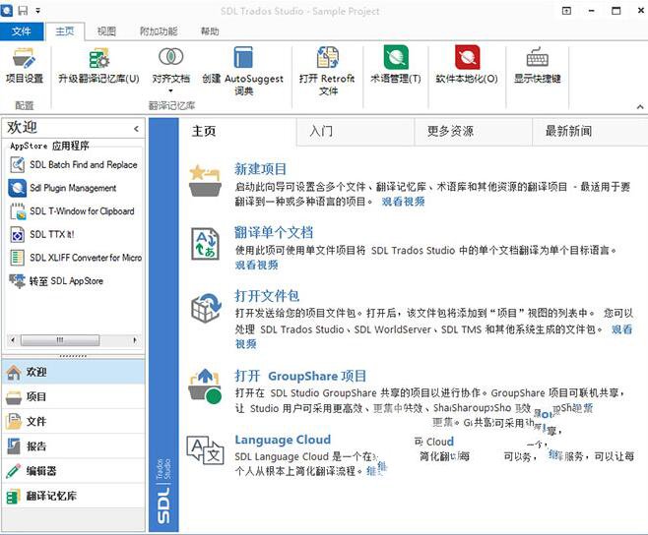Click the Language Cloud translate icon
648x535 pixels.
(x=205, y=450)
